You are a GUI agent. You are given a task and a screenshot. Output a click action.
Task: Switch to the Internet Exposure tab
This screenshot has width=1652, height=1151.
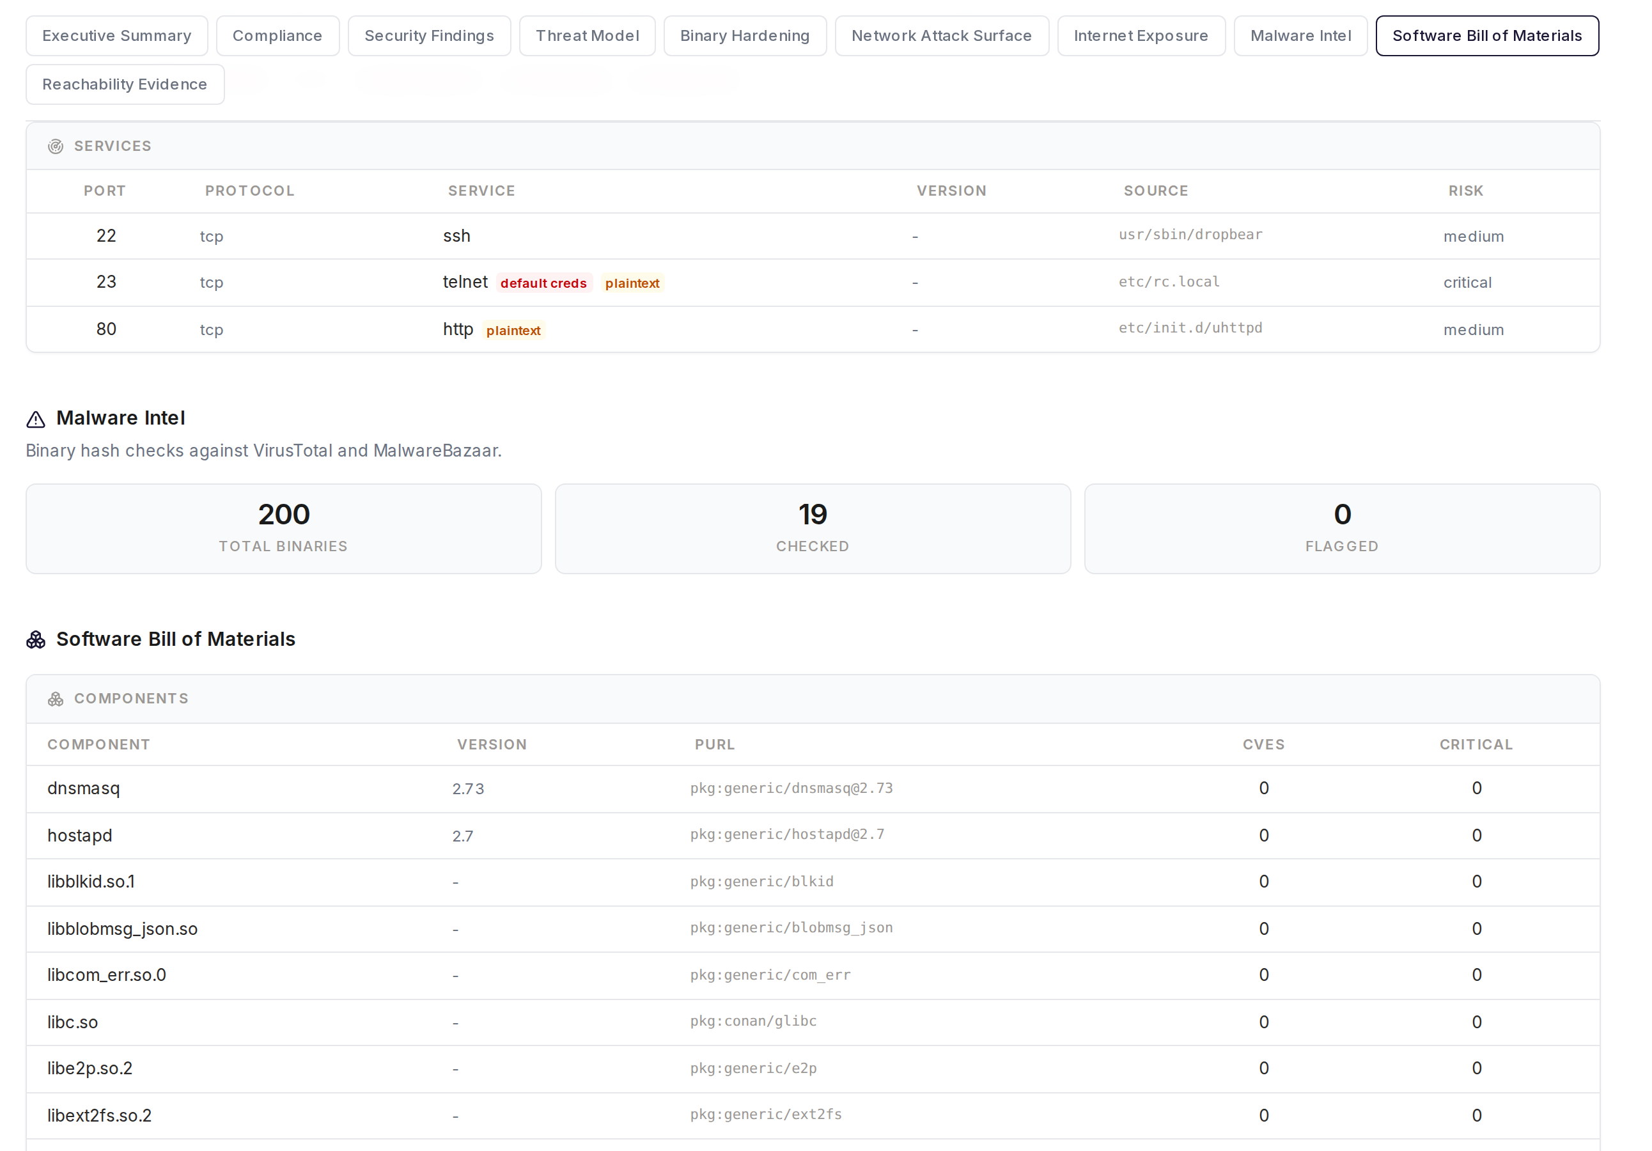coord(1141,36)
